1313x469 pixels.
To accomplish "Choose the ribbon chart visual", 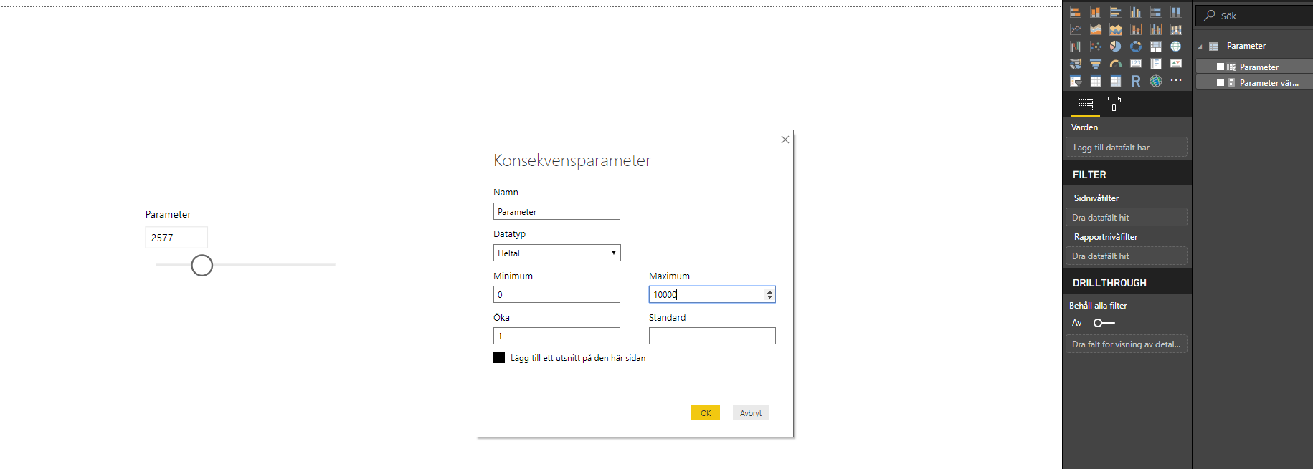I will pyautogui.click(x=1175, y=29).
